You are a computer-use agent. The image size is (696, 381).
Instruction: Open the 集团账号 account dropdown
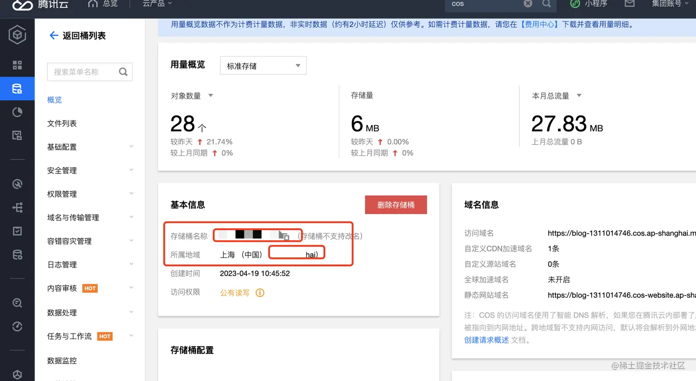[670, 4]
